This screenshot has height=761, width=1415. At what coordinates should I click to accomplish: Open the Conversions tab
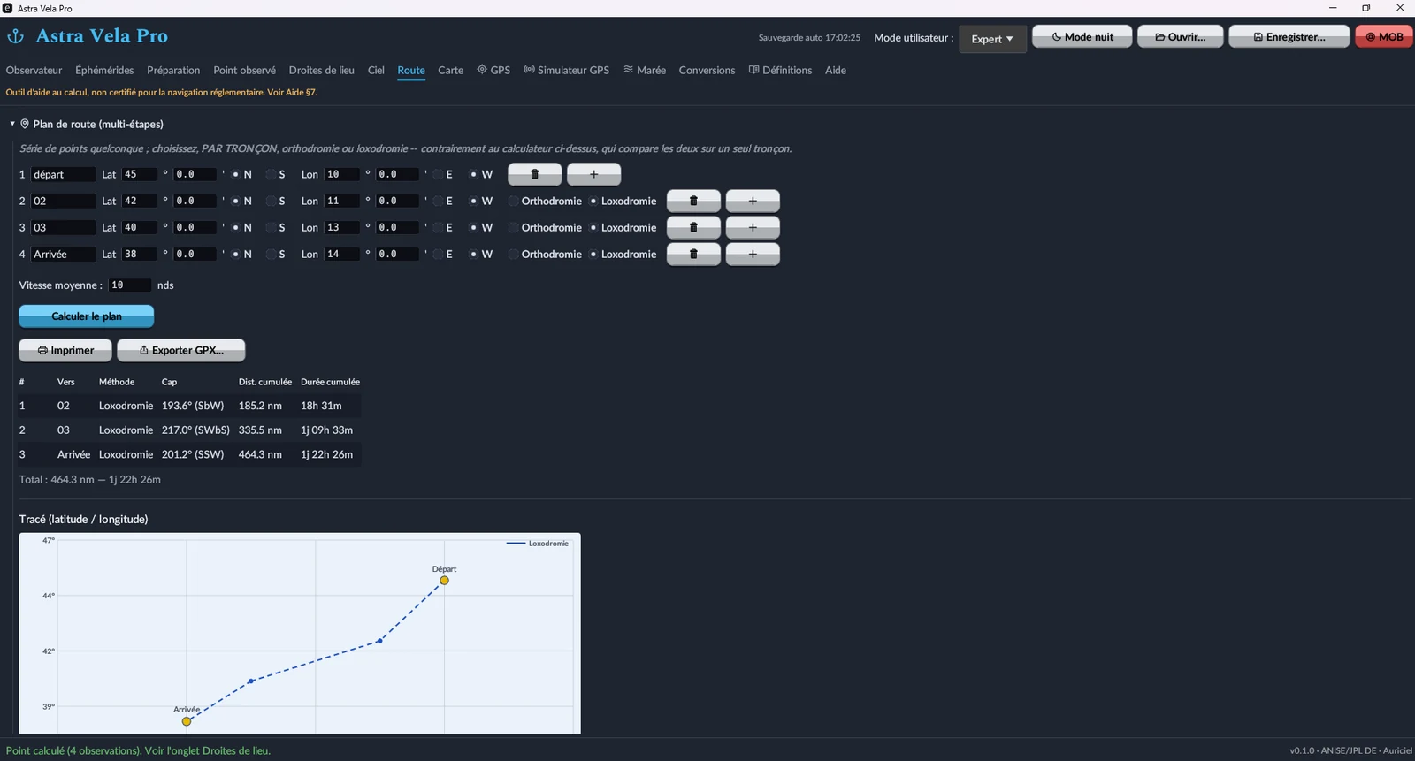click(x=707, y=71)
